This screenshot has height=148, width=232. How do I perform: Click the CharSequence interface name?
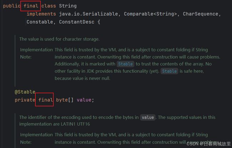click(201, 14)
